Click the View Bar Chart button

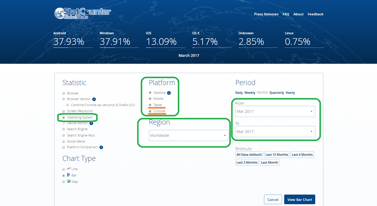pyautogui.click(x=300, y=200)
